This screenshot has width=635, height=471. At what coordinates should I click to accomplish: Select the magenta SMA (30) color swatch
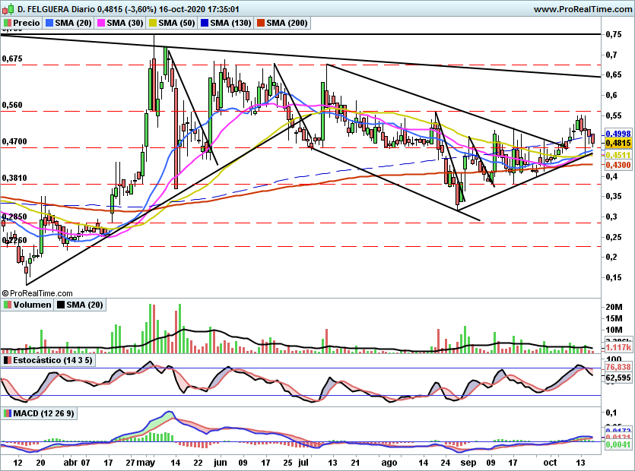101,23
